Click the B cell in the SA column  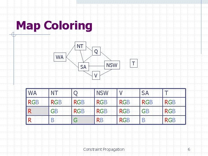pos(151,120)
